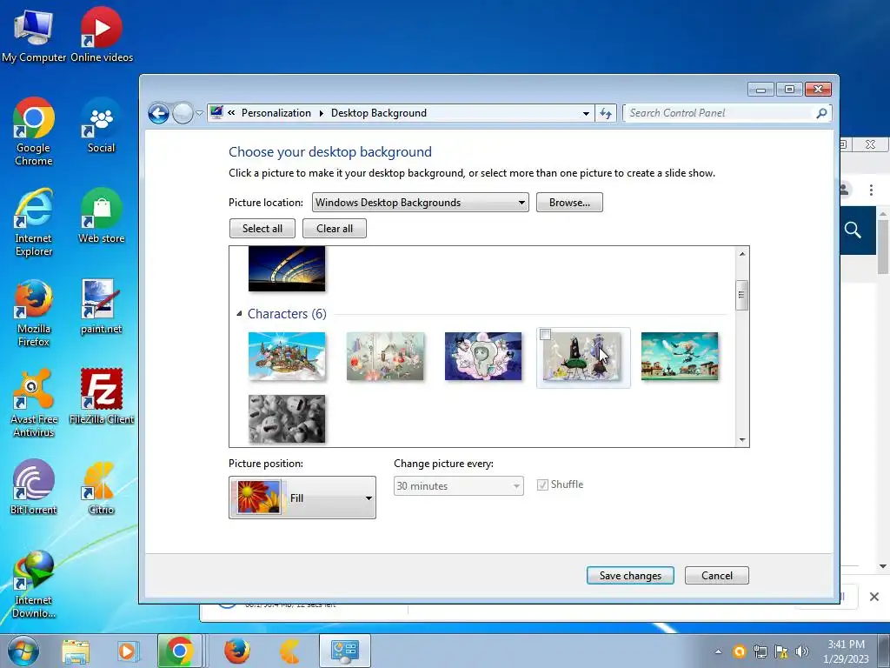
Task: Open My Computer desktop icon
Action: pos(34,35)
